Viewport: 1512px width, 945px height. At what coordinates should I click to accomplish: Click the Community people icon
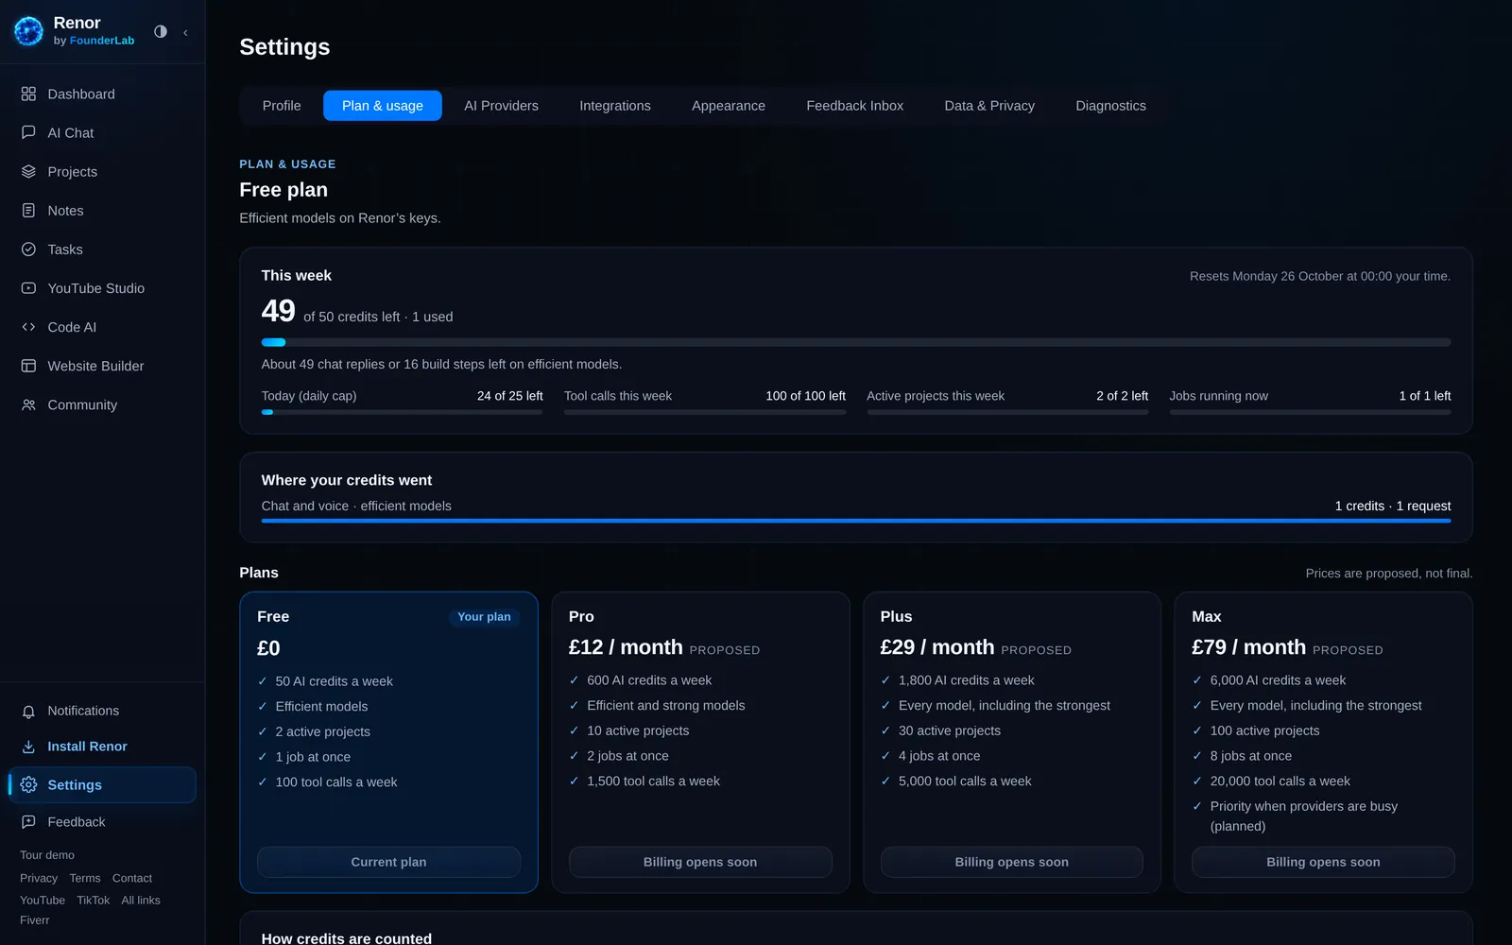(28, 404)
